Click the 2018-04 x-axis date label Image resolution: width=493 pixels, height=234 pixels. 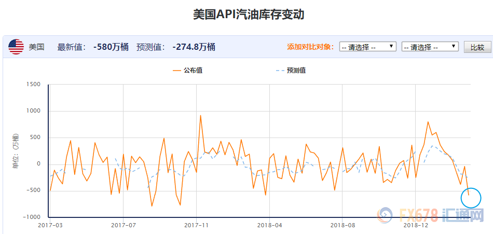[x=270, y=225]
